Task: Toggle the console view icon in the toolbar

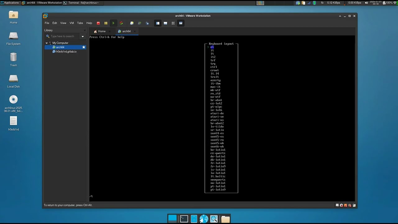Action: coord(181,23)
